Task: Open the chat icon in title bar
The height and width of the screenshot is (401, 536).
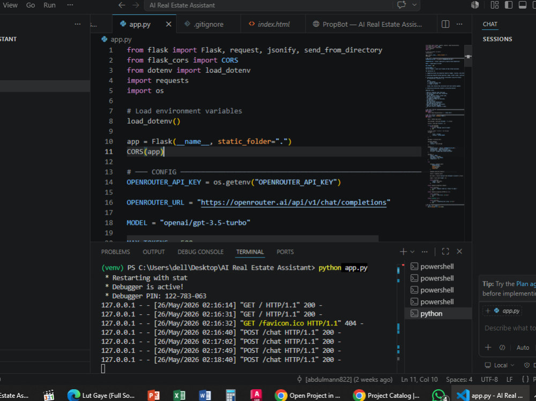Action: coord(401,5)
